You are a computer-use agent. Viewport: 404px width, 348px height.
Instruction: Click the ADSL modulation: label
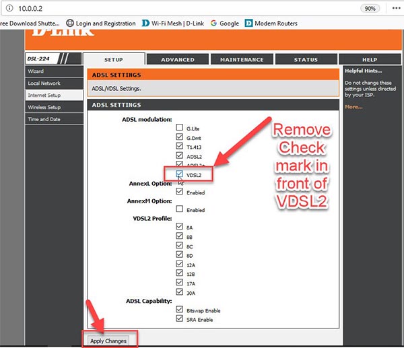pyautogui.click(x=147, y=120)
